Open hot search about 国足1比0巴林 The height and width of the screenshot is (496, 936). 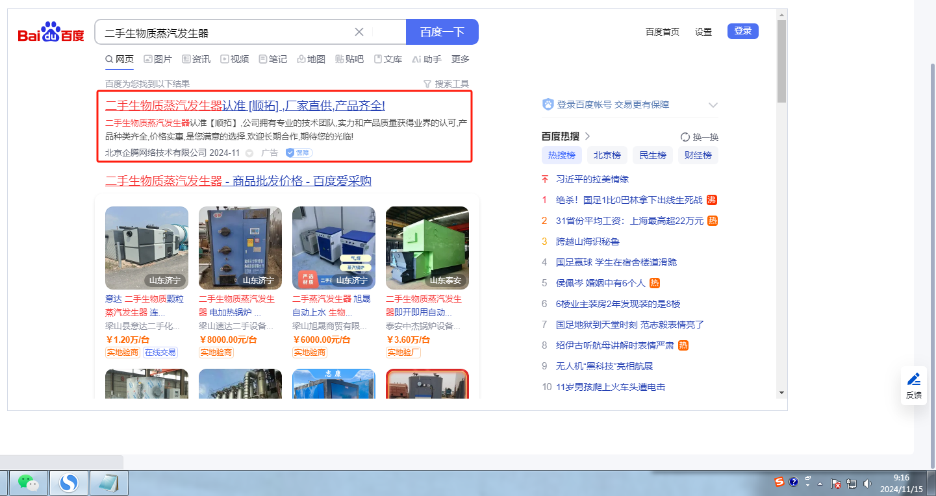(x=629, y=200)
